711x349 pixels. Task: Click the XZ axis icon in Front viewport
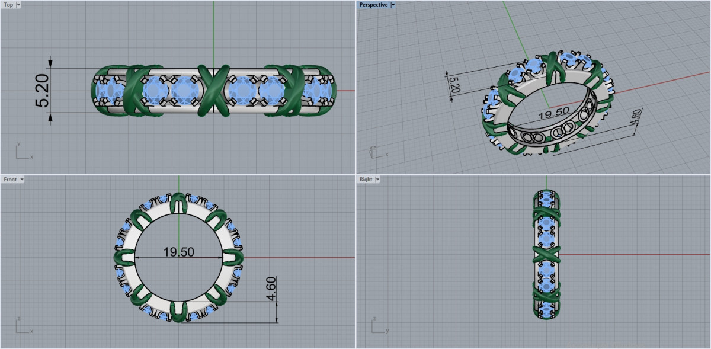coord(24,326)
